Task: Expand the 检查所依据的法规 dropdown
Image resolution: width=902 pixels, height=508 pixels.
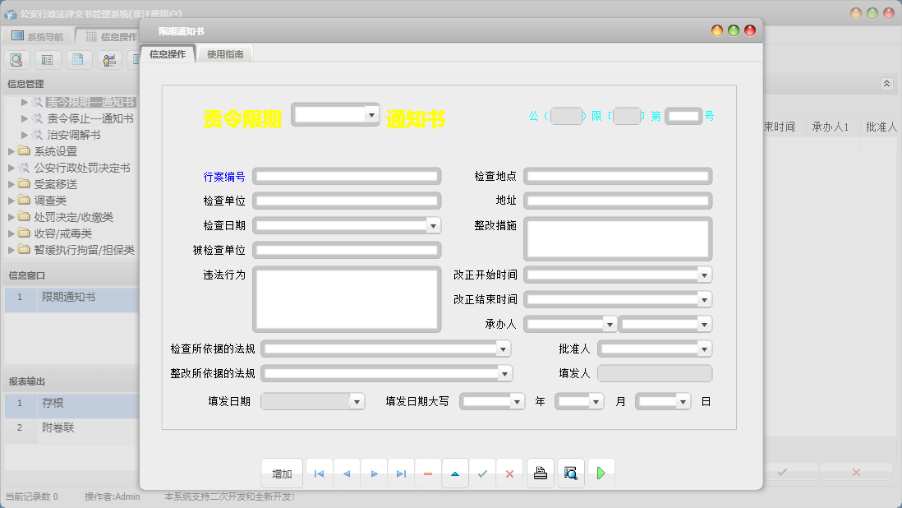Action: point(503,349)
